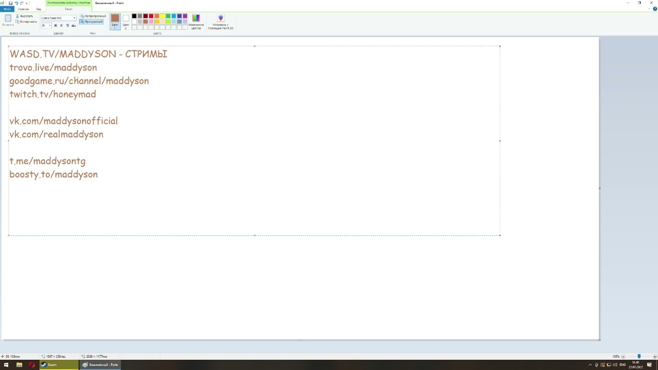658x370 pixels.
Task: Click the boosty.to/maddyson text line
Action: [x=53, y=175]
